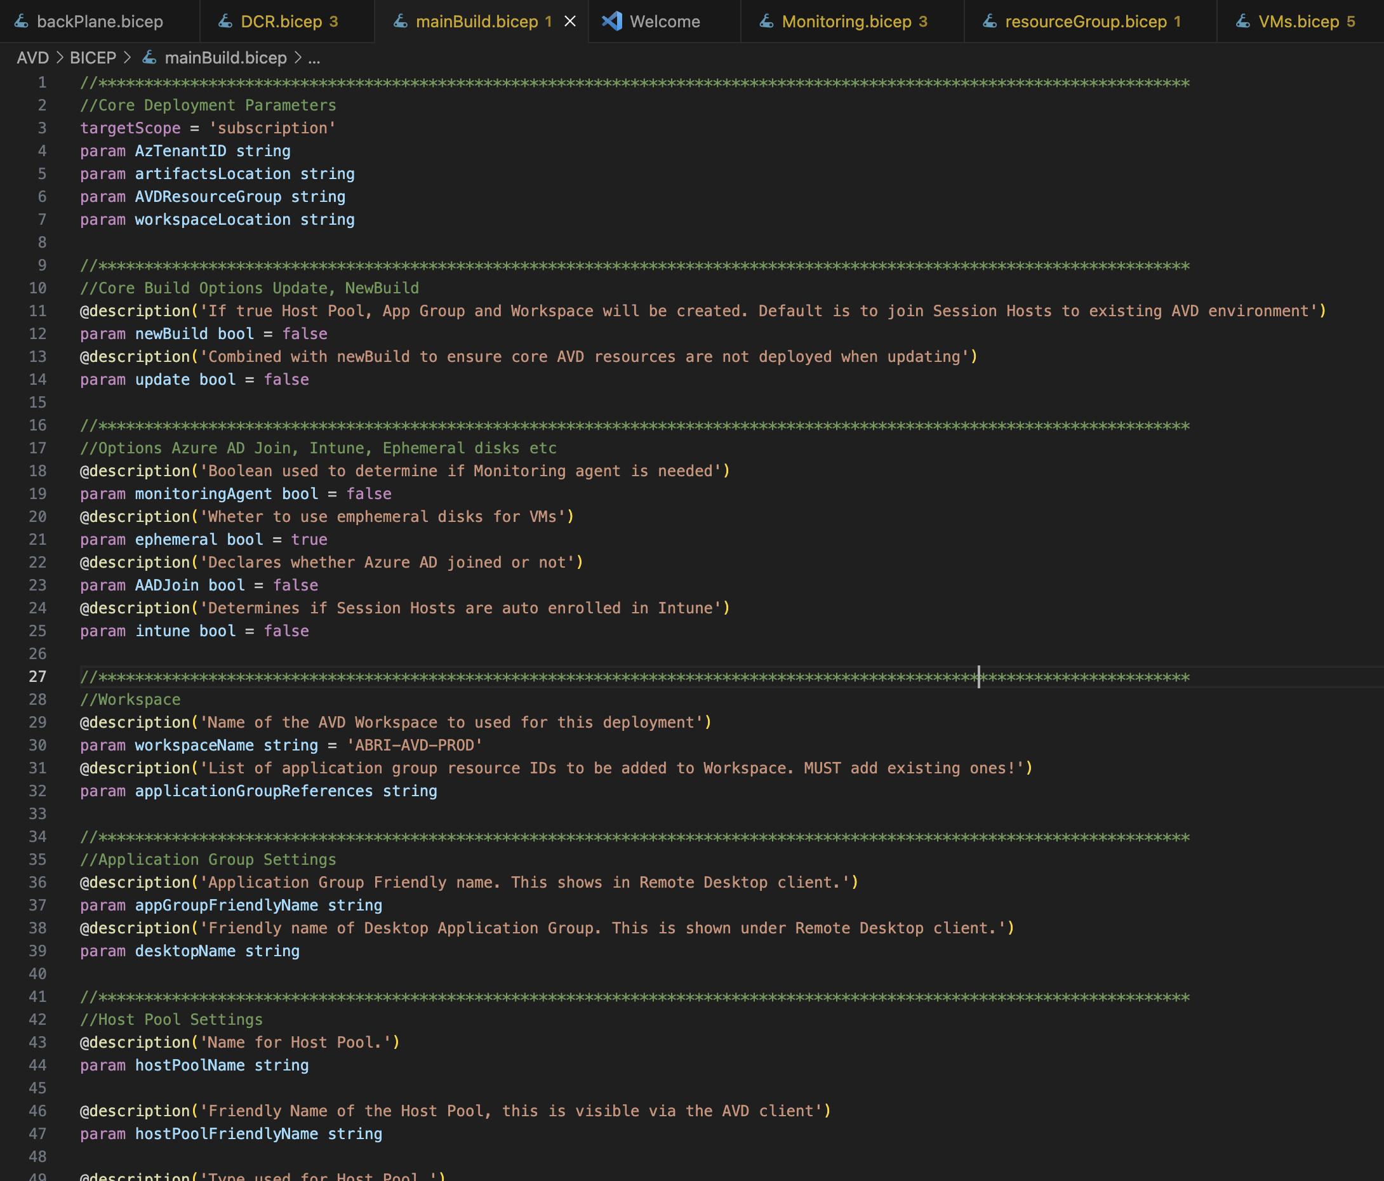The image size is (1384, 1181).
Task: Click the VS Code icon on Welcome tab
Action: click(x=612, y=22)
